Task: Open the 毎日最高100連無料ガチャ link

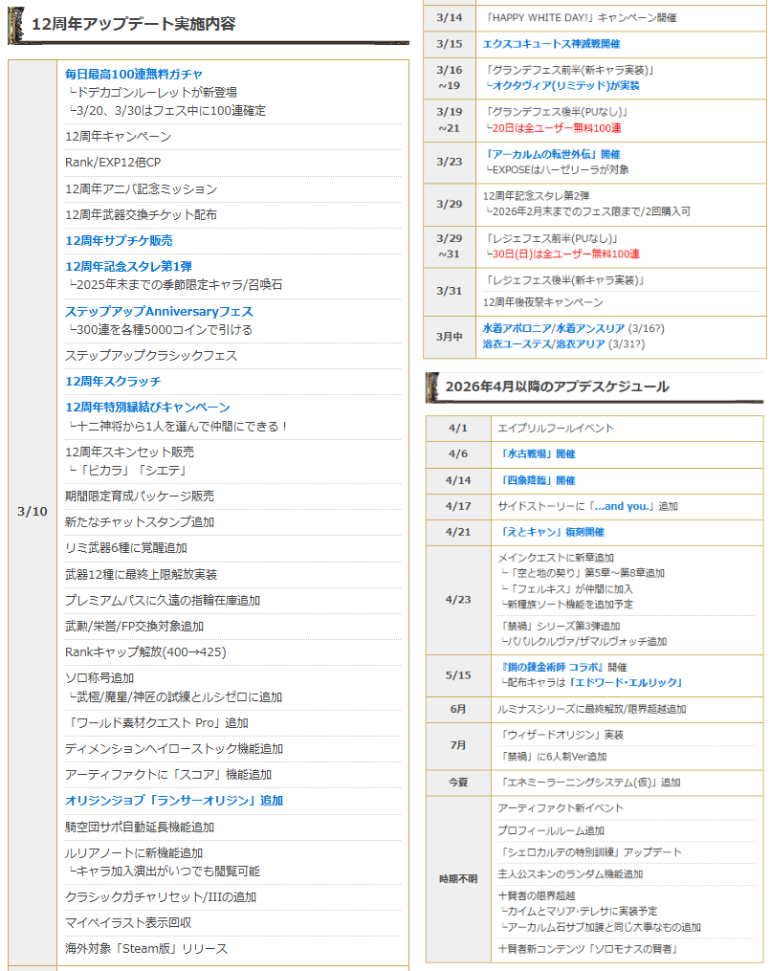Action: (x=133, y=74)
